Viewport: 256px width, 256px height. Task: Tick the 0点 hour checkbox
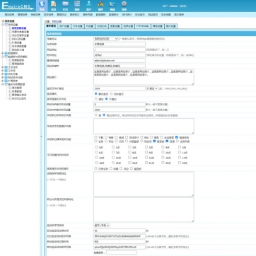click(96, 147)
